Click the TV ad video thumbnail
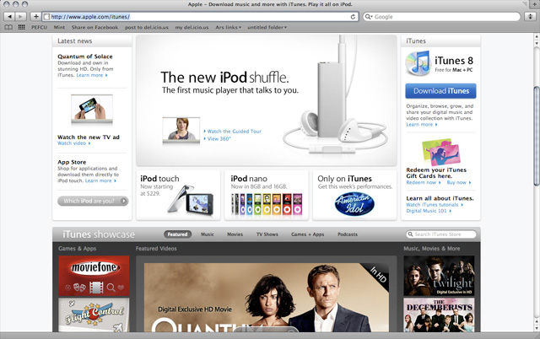 point(92,109)
